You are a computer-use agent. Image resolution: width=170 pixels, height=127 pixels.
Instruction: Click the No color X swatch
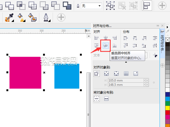coord(168,40)
